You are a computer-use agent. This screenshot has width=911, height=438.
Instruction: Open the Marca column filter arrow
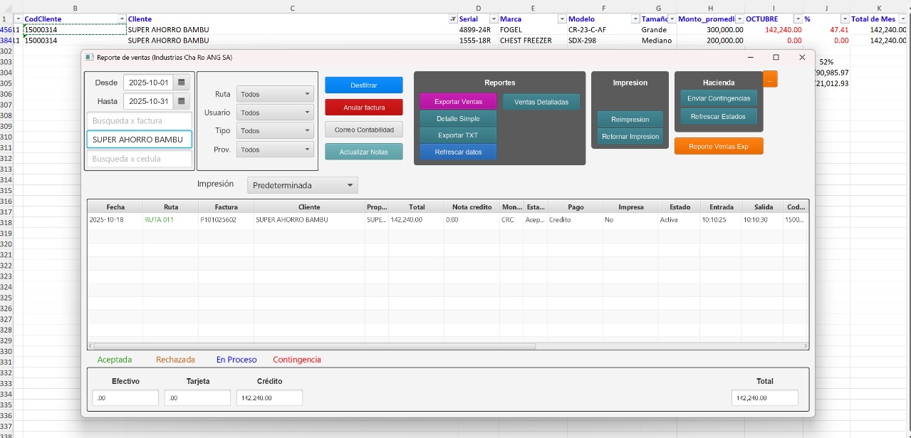click(x=561, y=19)
